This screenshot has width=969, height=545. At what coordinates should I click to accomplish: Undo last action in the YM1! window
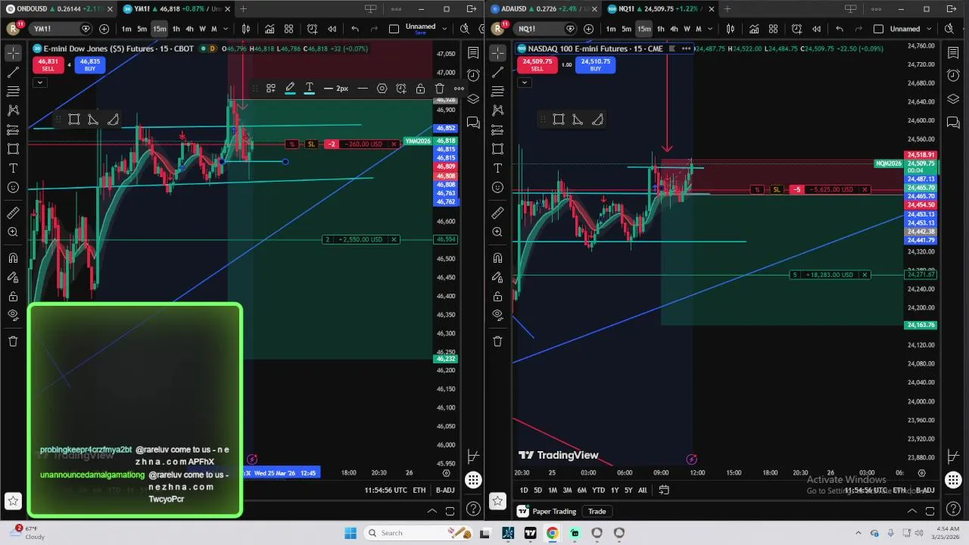coord(355,29)
